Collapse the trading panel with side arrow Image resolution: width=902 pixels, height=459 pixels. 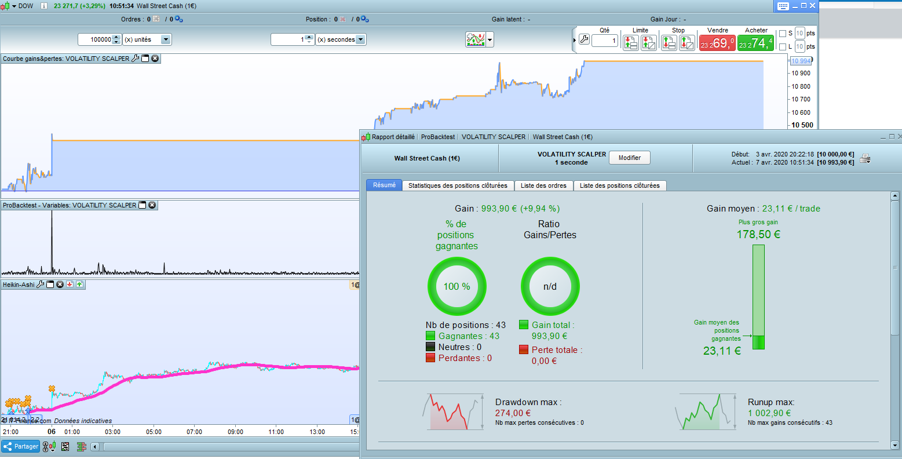pos(575,40)
